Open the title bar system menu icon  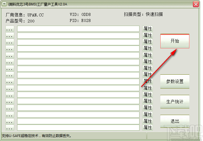(4, 4)
